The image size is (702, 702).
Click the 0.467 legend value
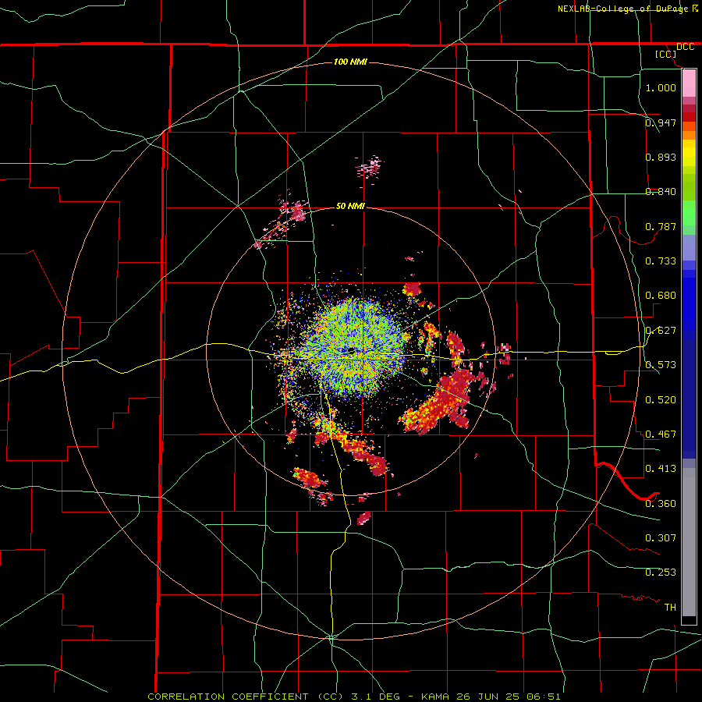pyautogui.click(x=661, y=434)
